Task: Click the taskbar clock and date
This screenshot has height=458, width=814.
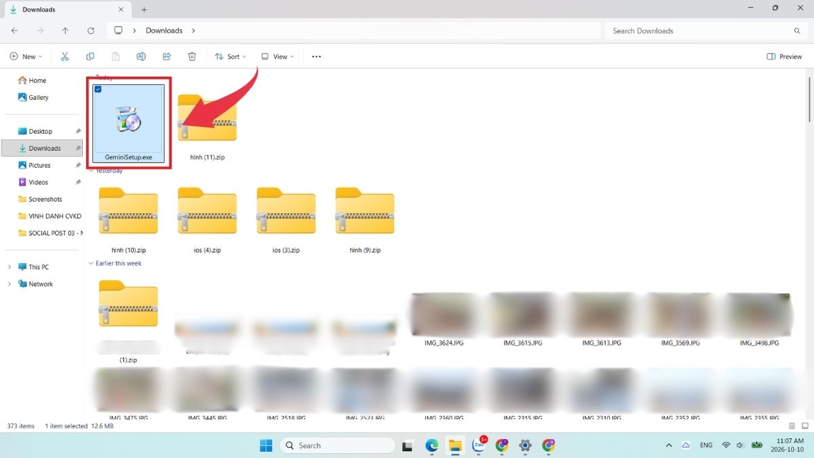Action: click(788, 446)
